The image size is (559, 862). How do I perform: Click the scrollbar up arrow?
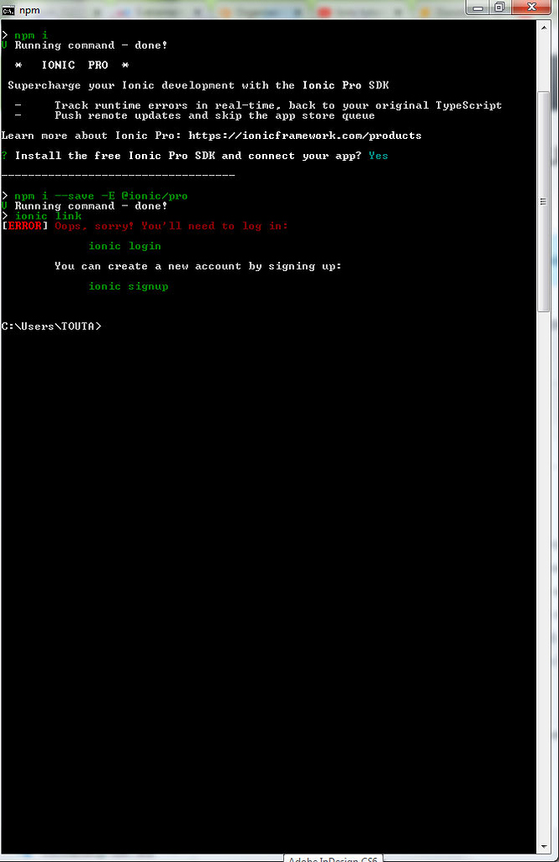coord(544,28)
